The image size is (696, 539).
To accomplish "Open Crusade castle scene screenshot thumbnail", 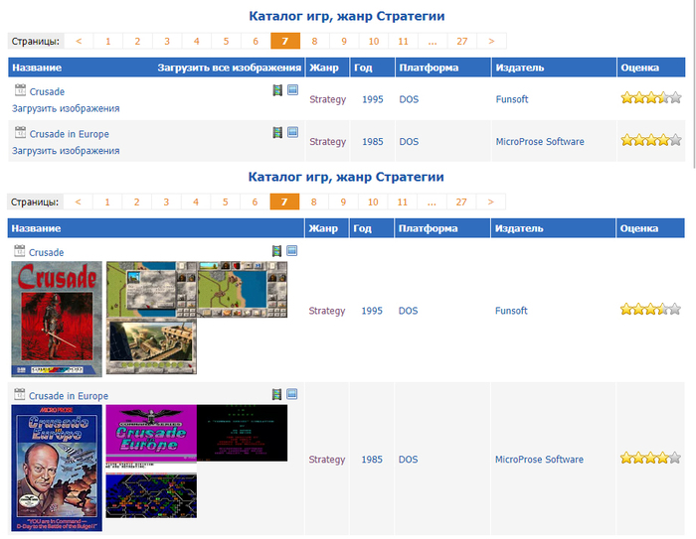I will pyautogui.click(x=151, y=346).
